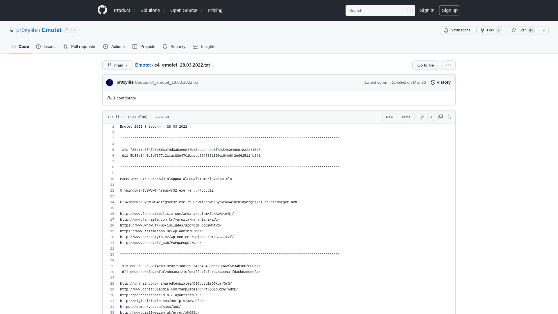The image size is (558, 314).
Task: Open pr0xylife author link in commit bar
Action: pos(125,82)
